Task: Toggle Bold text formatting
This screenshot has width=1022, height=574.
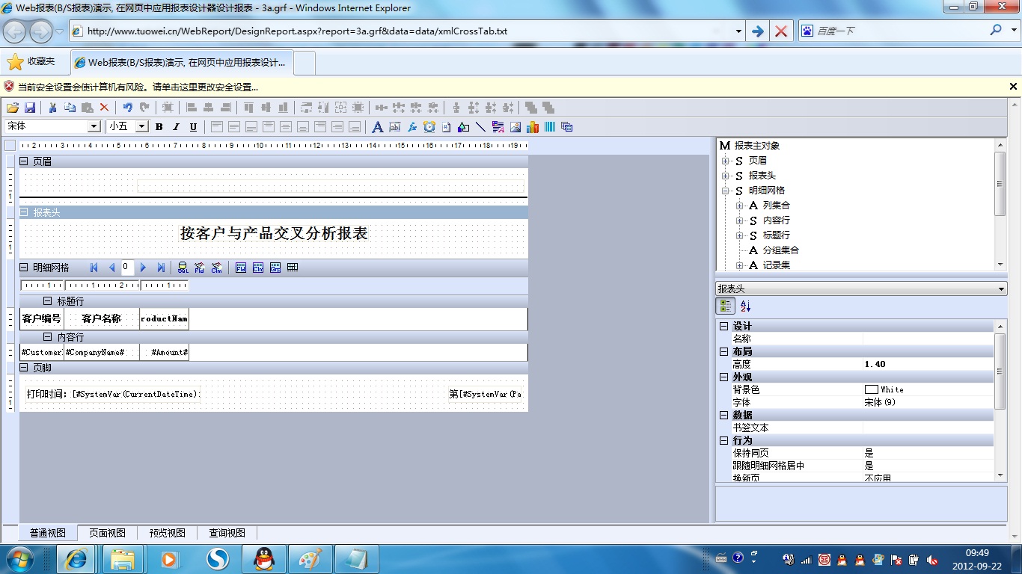Action: tap(159, 127)
